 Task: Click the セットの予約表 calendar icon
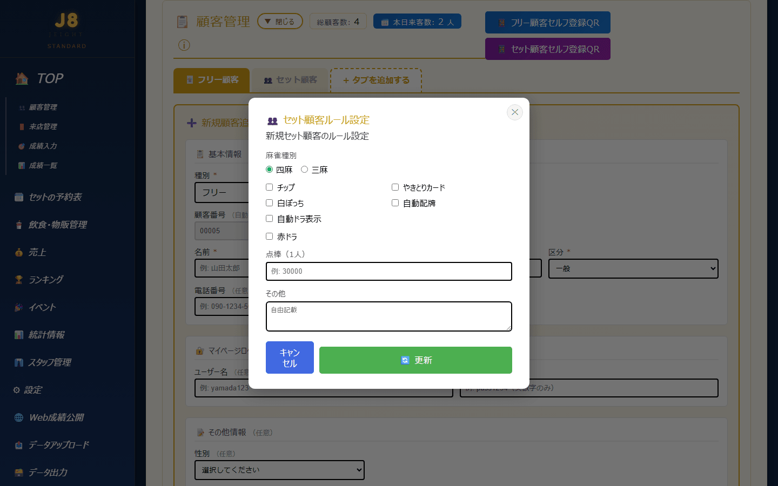(x=19, y=197)
